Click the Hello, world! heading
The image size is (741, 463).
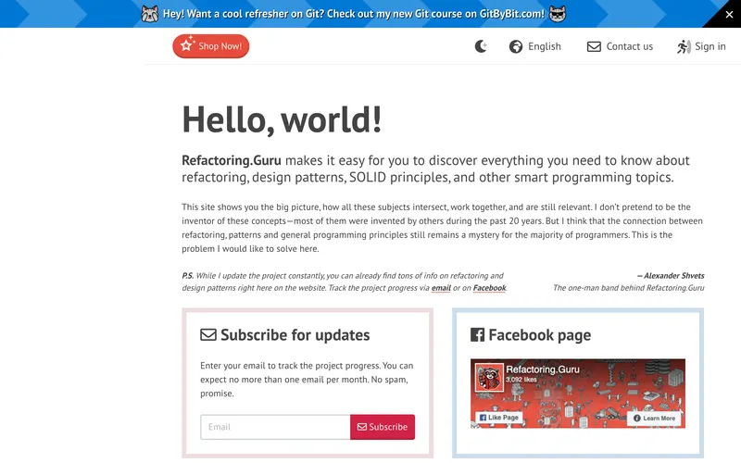282,120
